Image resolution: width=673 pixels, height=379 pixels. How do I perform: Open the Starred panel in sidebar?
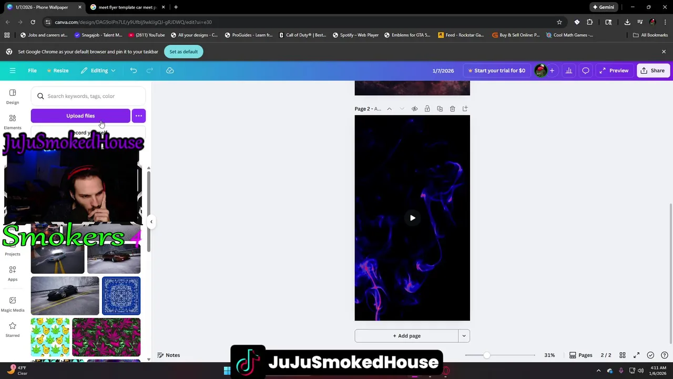pyautogui.click(x=13, y=330)
